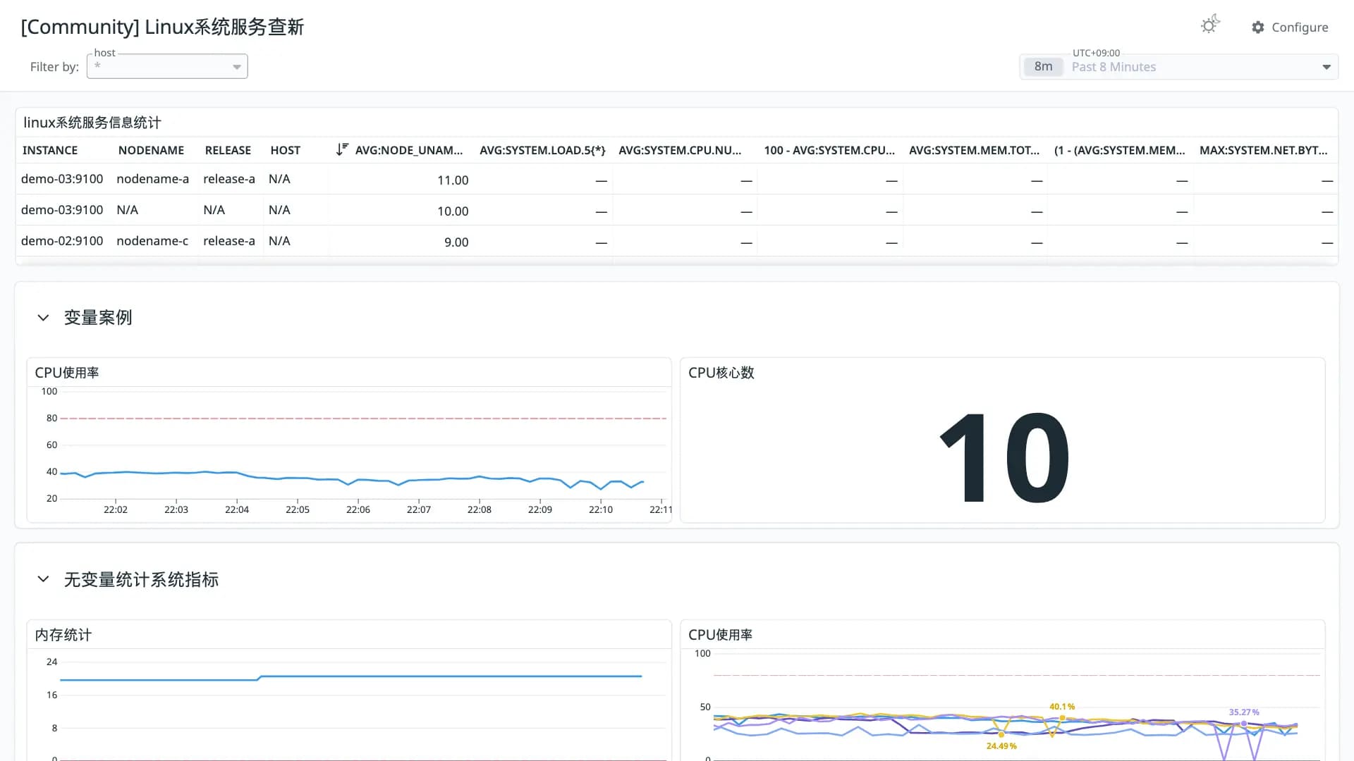
Task: Click the 100 - AVG:SYSTEM.CPU... column header
Action: click(x=829, y=150)
